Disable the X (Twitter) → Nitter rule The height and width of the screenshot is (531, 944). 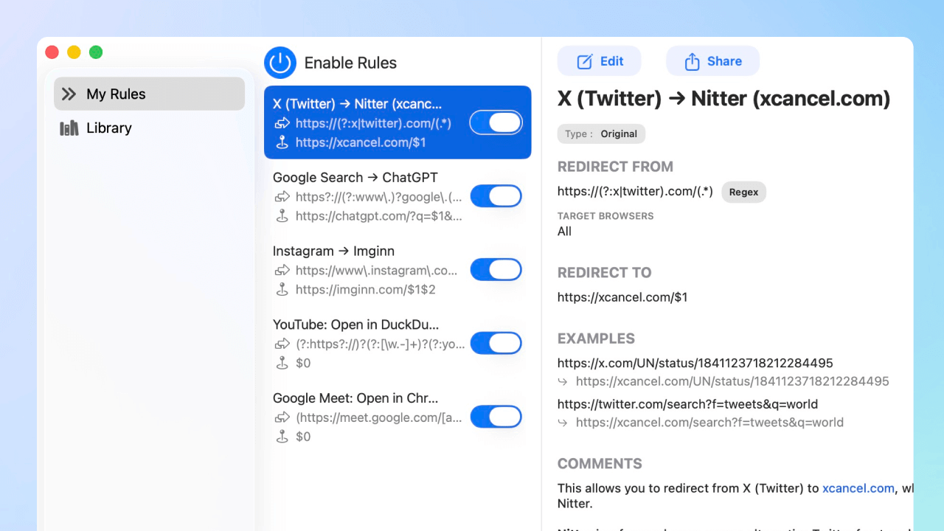pos(496,122)
